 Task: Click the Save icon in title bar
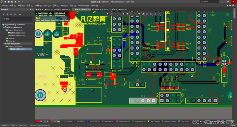(x=5, y=2)
